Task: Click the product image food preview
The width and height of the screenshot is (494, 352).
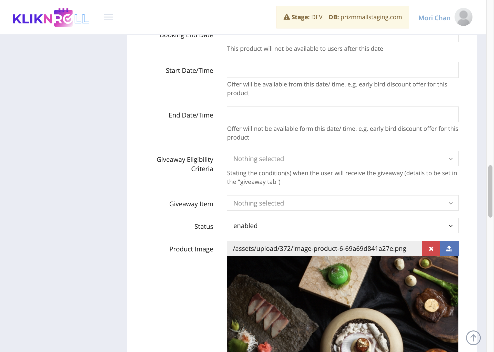Action: [x=343, y=304]
